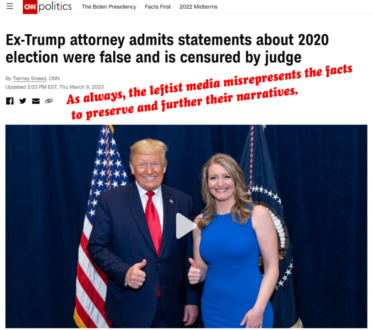Click the red CNN logo
The width and height of the screenshot is (373, 330).
point(30,7)
